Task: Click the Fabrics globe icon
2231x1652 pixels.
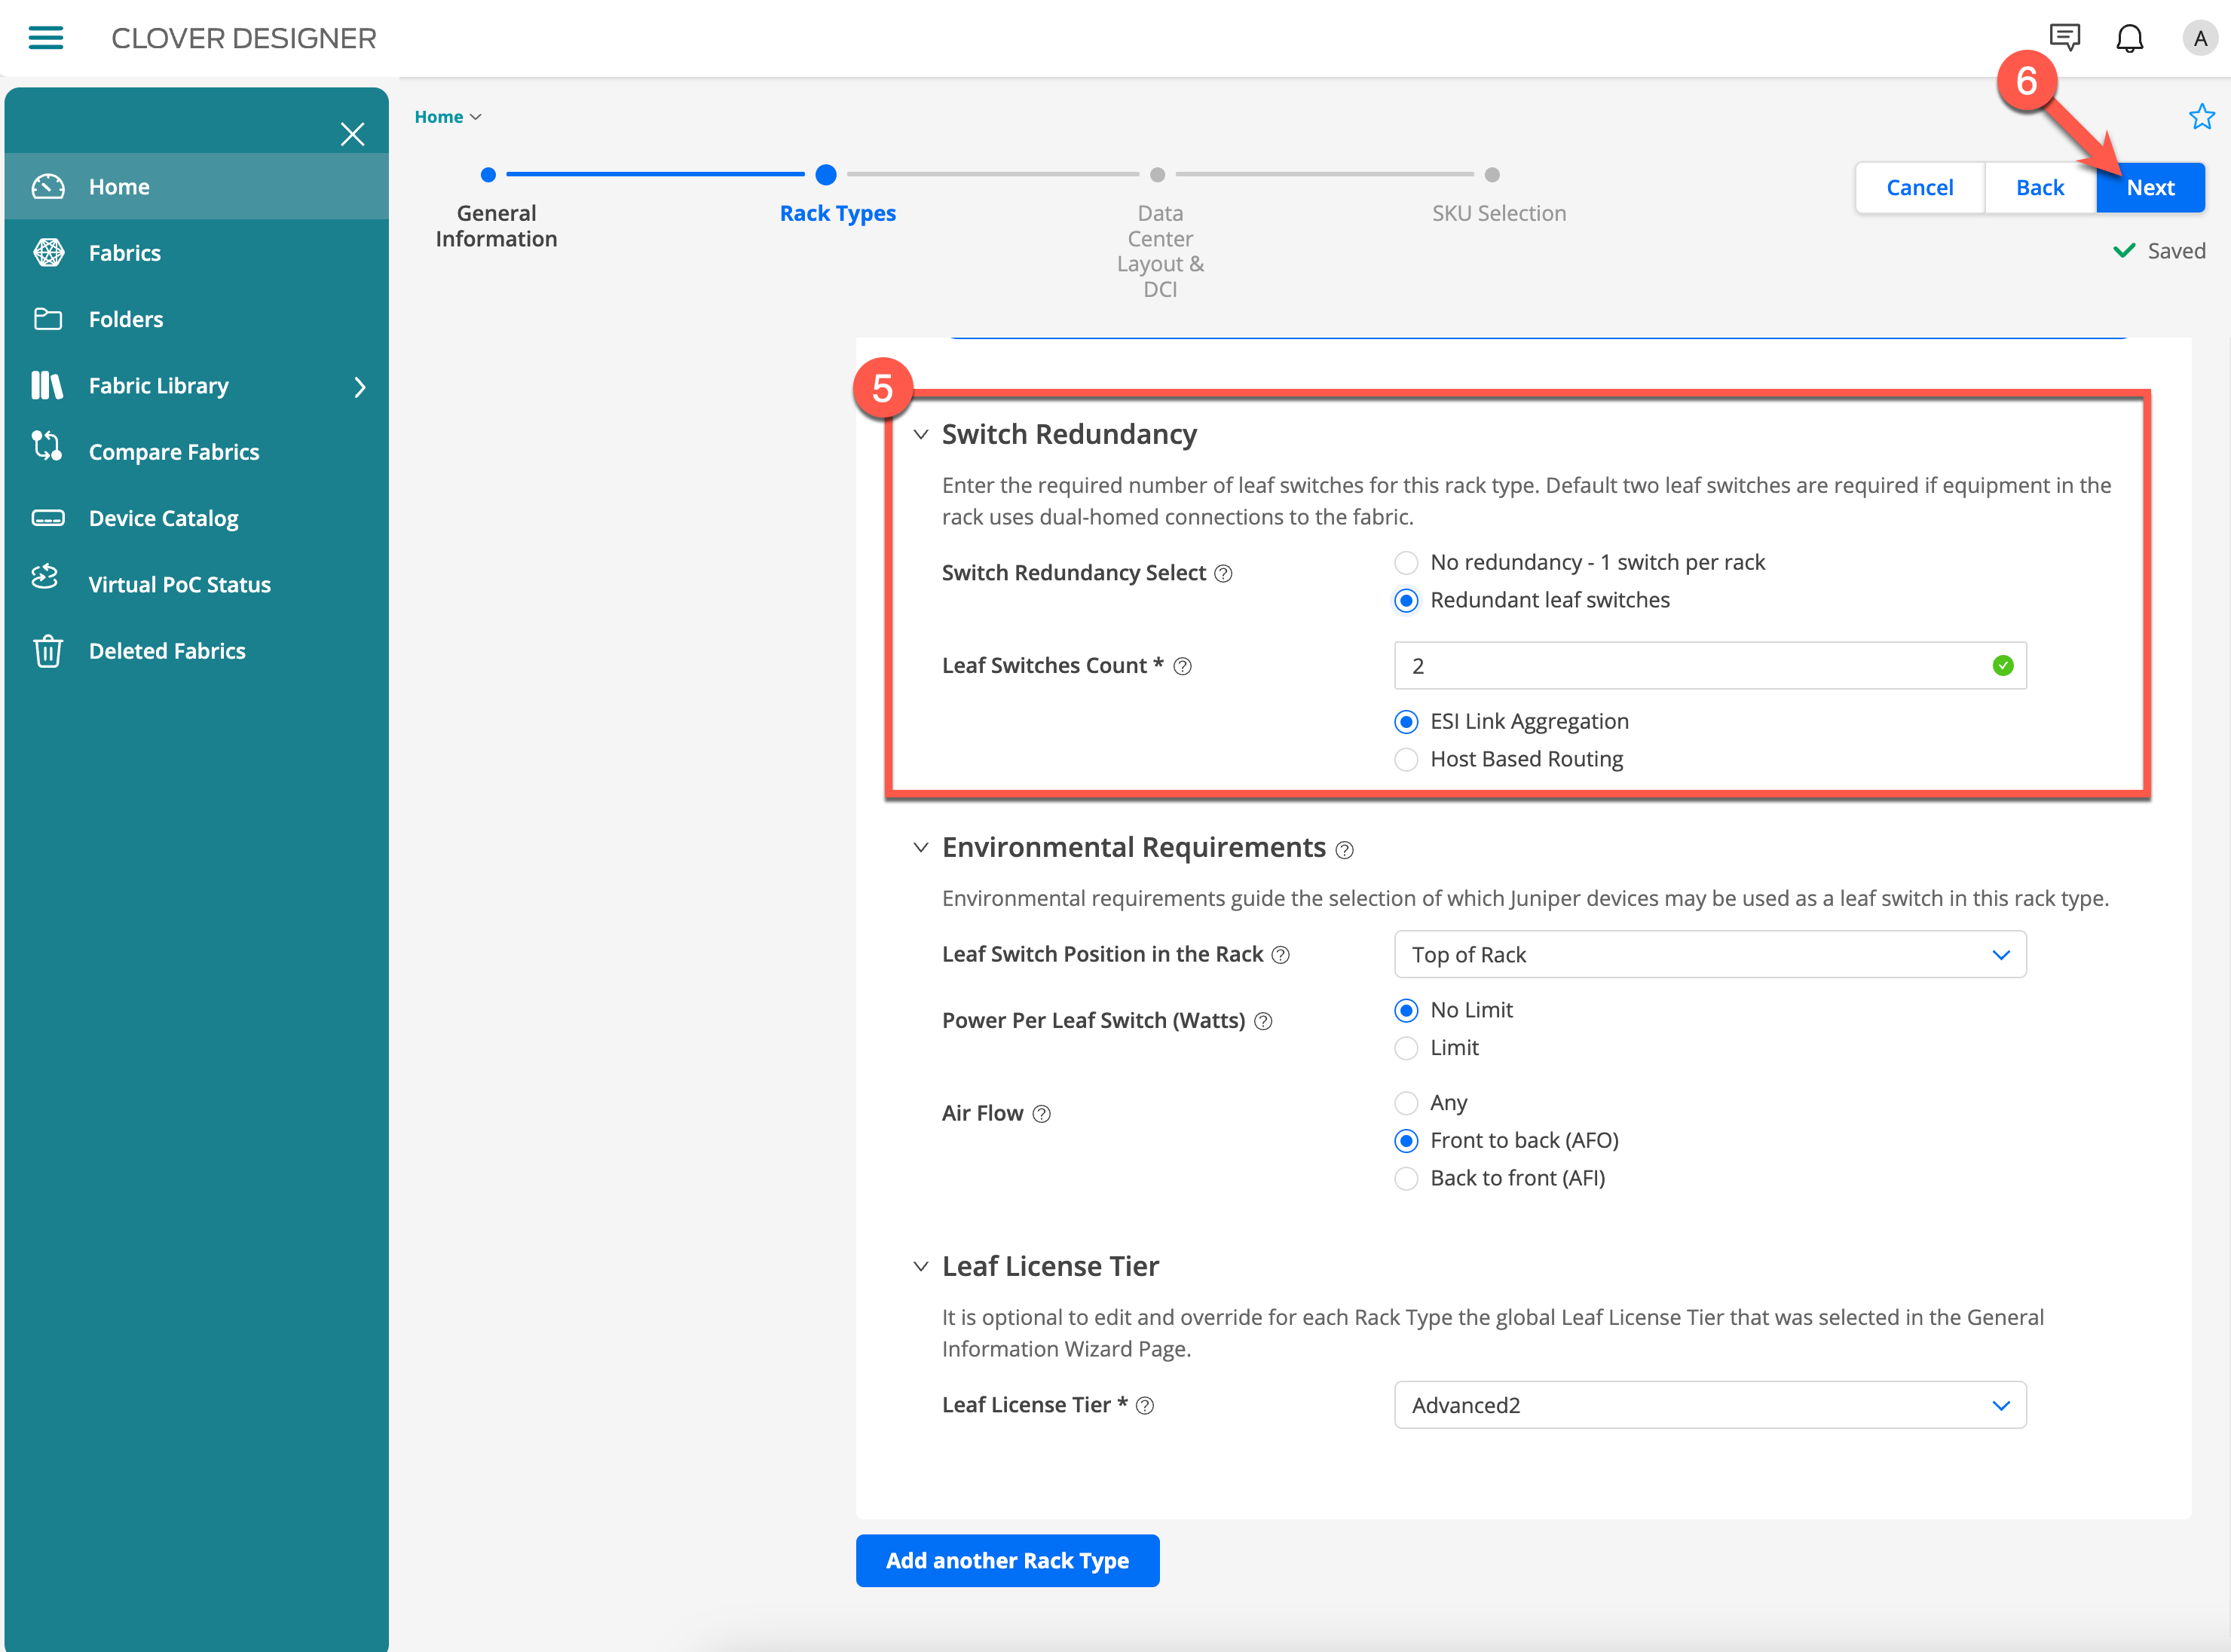Action: 48,253
